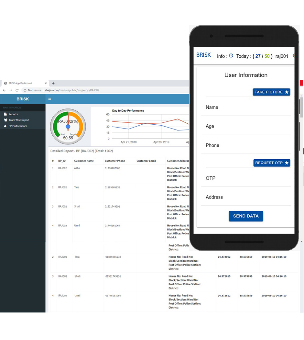Click customer name Asha in row 1
The width and height of the screenshot is (304, 340).
pyautogui.click(x=77, y=168)
